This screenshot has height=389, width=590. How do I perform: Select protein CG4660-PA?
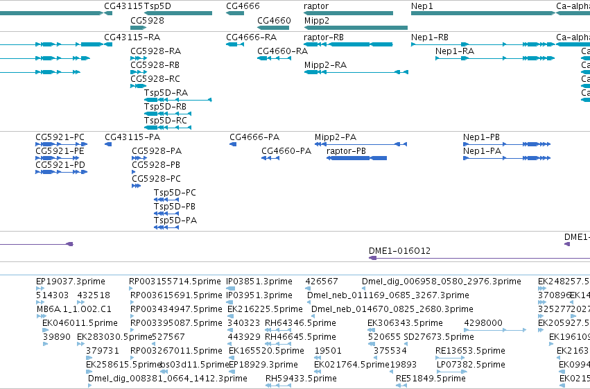coord(270,158)
